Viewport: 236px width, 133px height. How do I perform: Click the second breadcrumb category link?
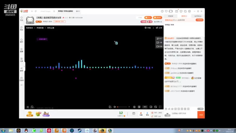pos(40,28)
